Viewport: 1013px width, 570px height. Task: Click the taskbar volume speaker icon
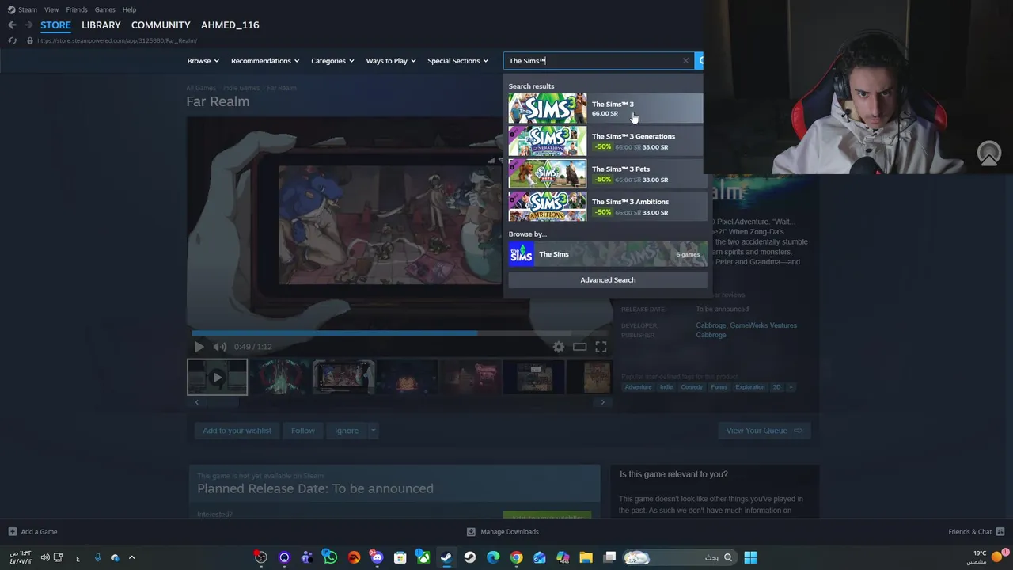click(44, 557)
